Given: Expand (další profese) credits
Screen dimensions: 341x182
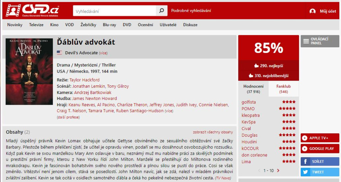Looking at the screenshot, I should (x=68, y=117).
